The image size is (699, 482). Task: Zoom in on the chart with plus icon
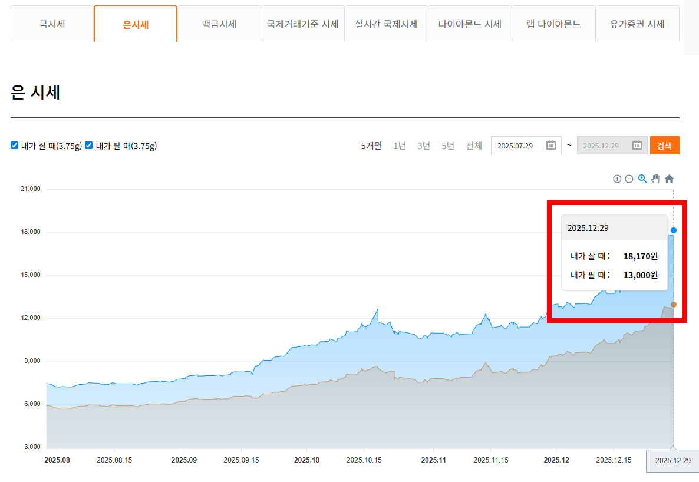[617, 179]
